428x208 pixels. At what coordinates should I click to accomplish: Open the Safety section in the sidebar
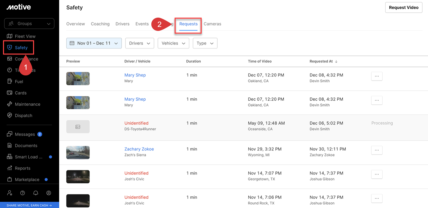pyautogui.click(x=18, y=48)
